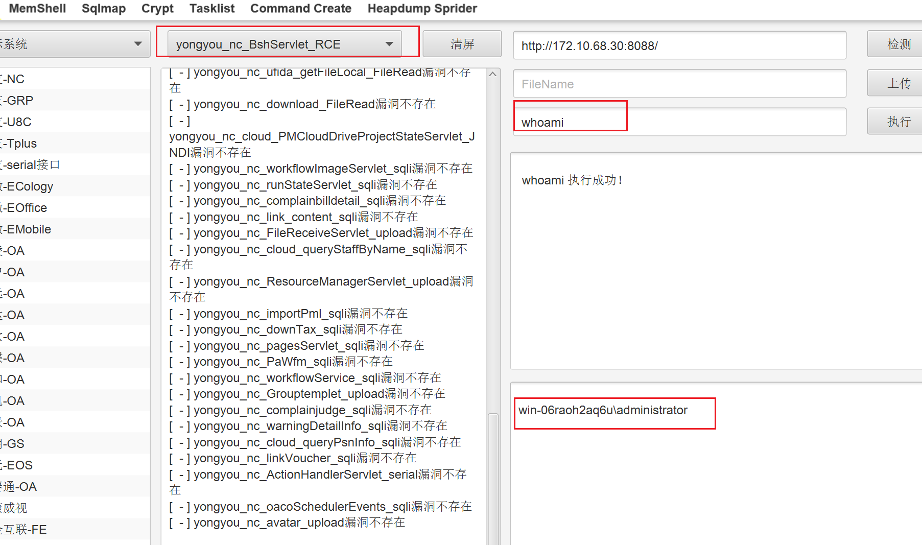Select the 威视 entry in the list

tap(75, 508)
